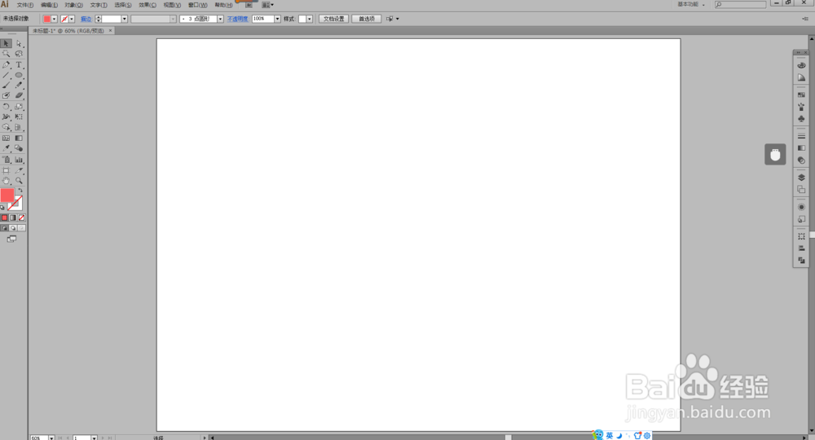Select the Scale tool

pos(19,107)
